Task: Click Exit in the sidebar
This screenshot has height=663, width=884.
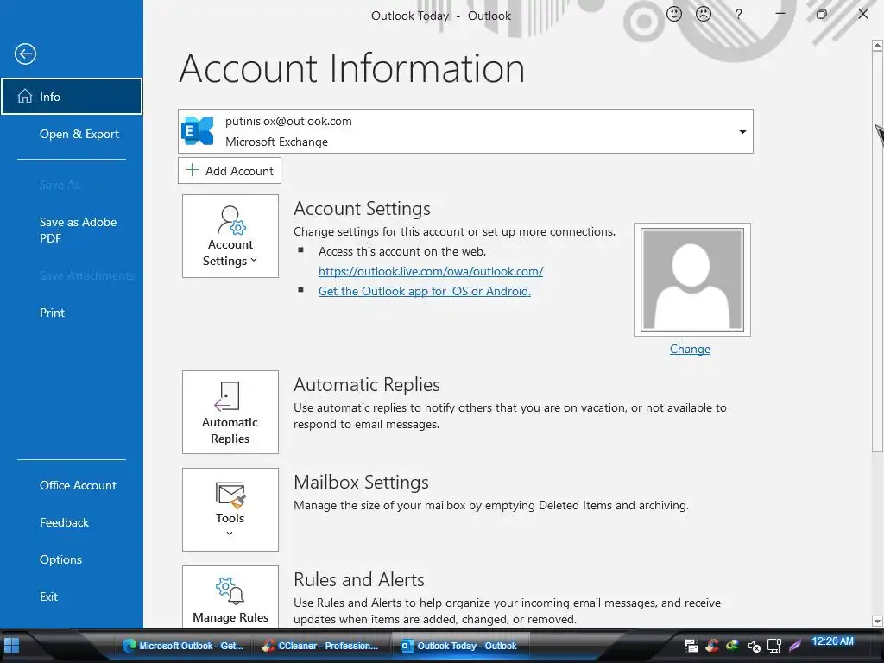Action: click(48, 597)
